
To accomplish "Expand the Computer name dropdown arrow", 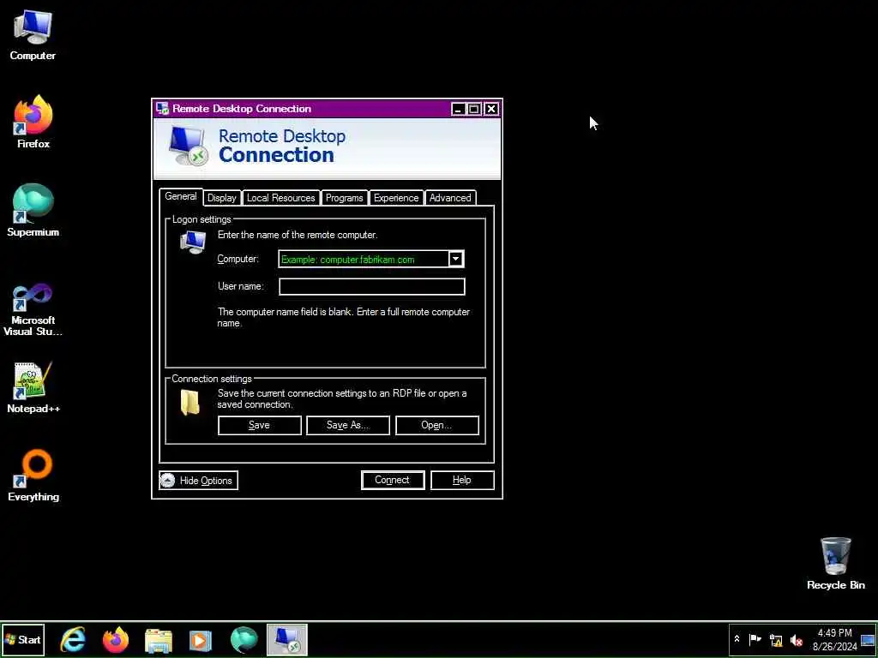I will point(456,259).
